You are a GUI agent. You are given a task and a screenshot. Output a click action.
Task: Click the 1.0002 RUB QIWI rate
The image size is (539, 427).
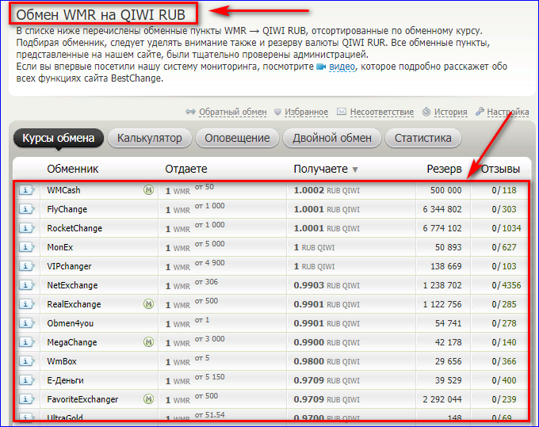[327, 190]
